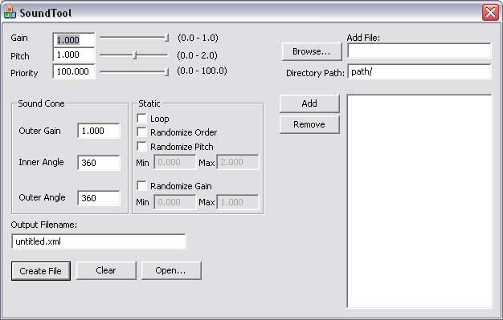Screen dimensions: 503x320
Task: Click the Add button
Action: [309, 103]
